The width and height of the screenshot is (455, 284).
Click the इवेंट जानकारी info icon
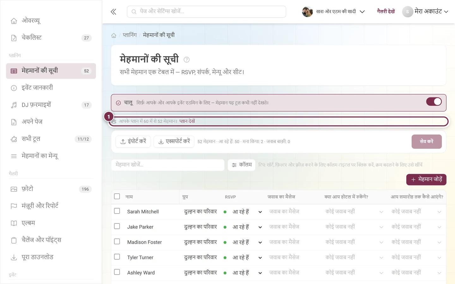14,88
